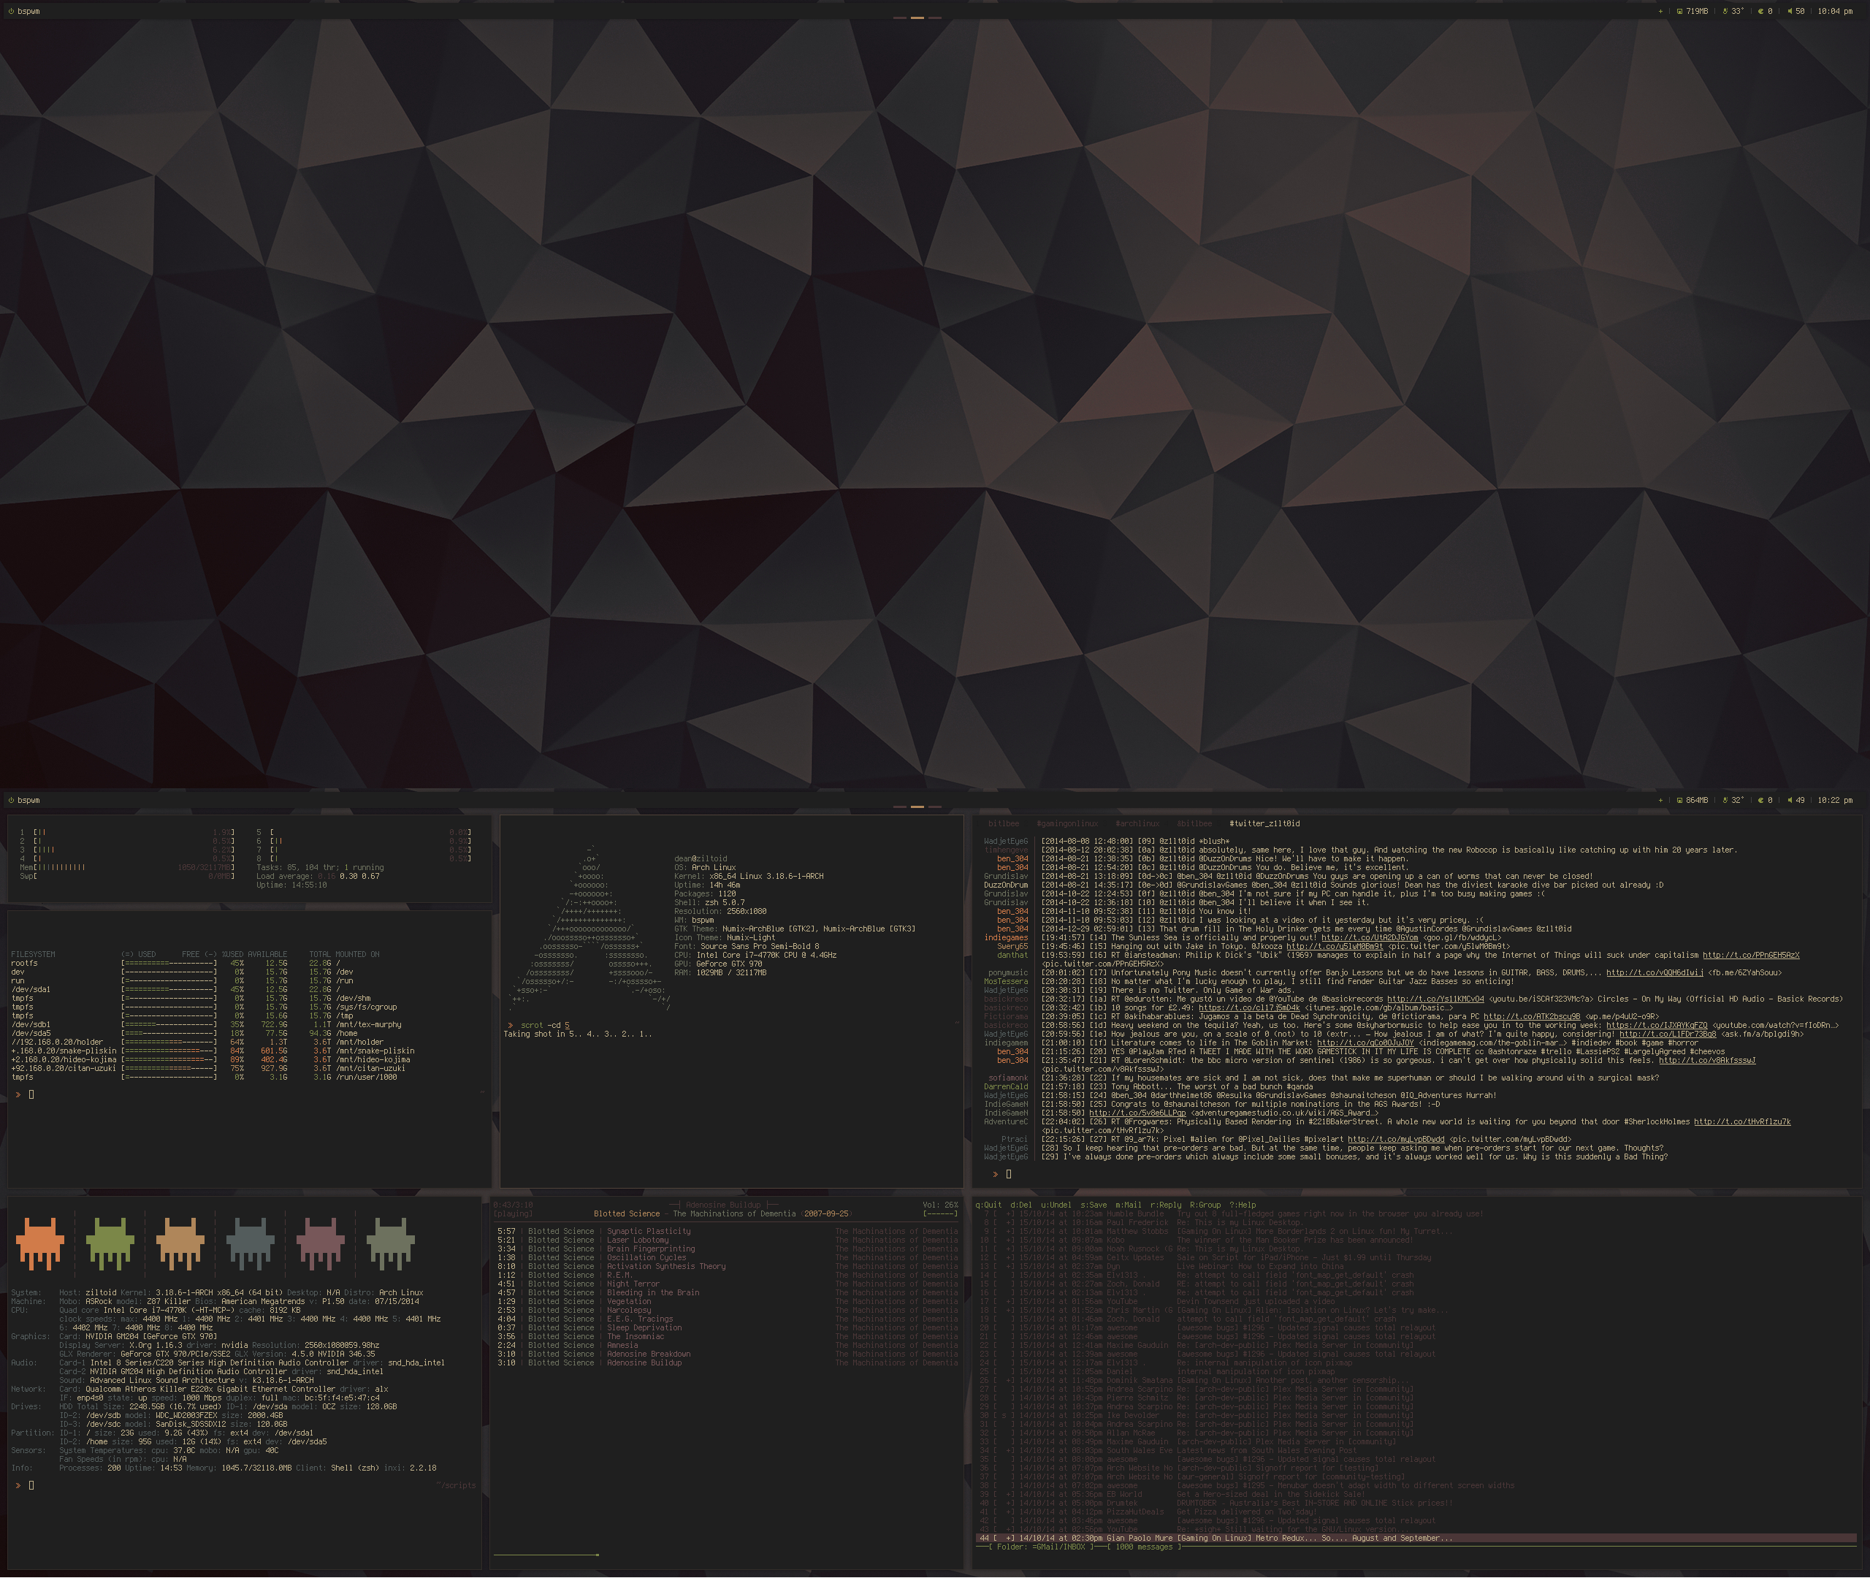Click the memory icon beside 864MB
This screenshot has height=1578, width=1870.
(1679, 801)
